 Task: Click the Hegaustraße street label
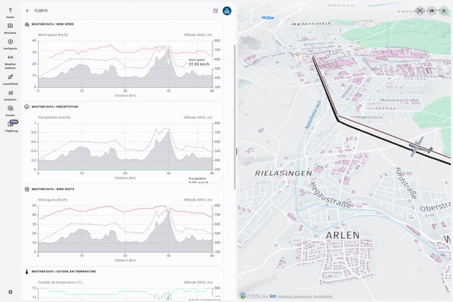[331, 195]
